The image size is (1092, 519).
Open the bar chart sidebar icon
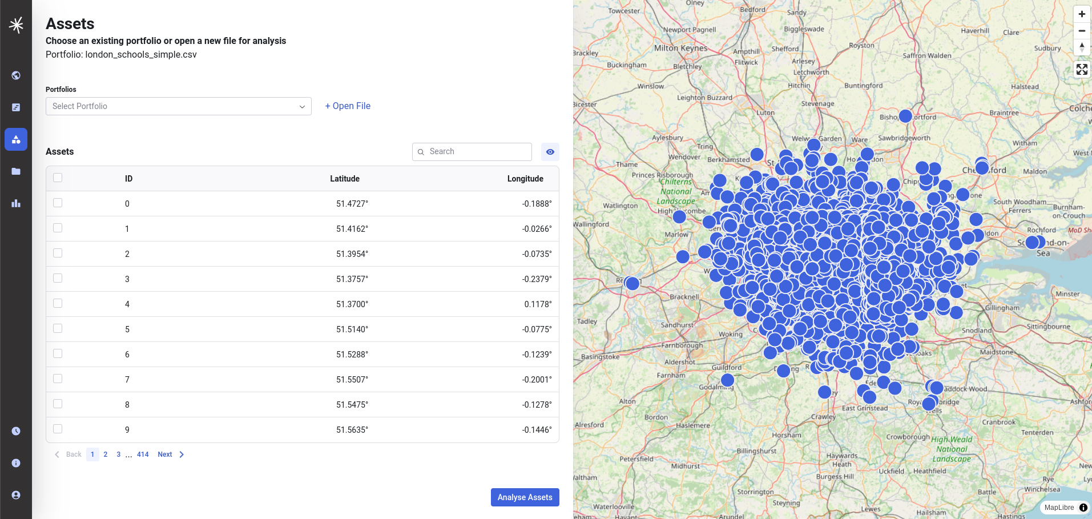16,203
